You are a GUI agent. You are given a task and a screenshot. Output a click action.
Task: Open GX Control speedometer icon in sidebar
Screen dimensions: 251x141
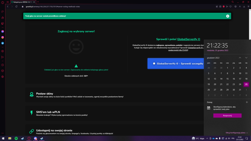(3, 12)
